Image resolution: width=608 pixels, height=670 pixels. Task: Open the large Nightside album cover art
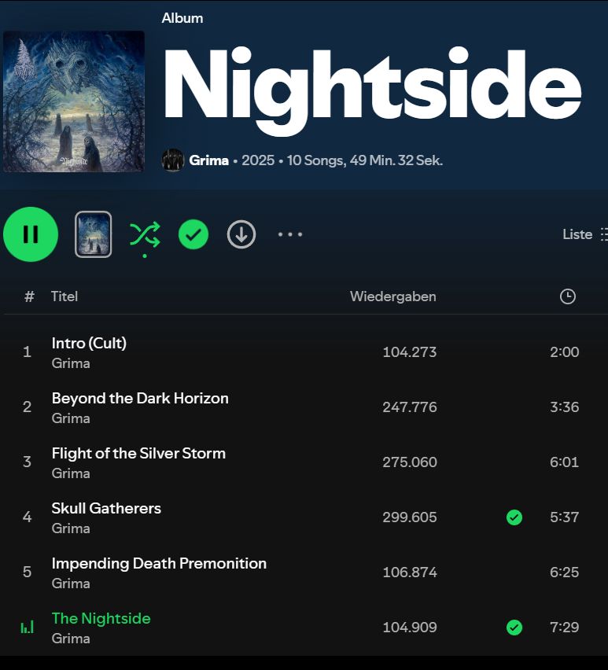(x=73, y=101)
